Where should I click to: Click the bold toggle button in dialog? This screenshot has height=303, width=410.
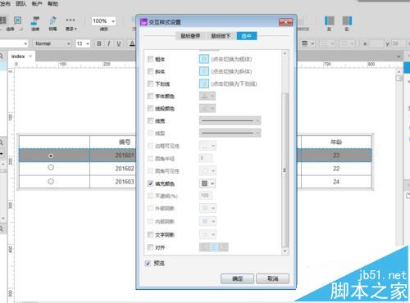coord(204,59)
